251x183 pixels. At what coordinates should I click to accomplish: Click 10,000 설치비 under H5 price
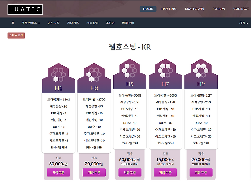click(130, 164)
